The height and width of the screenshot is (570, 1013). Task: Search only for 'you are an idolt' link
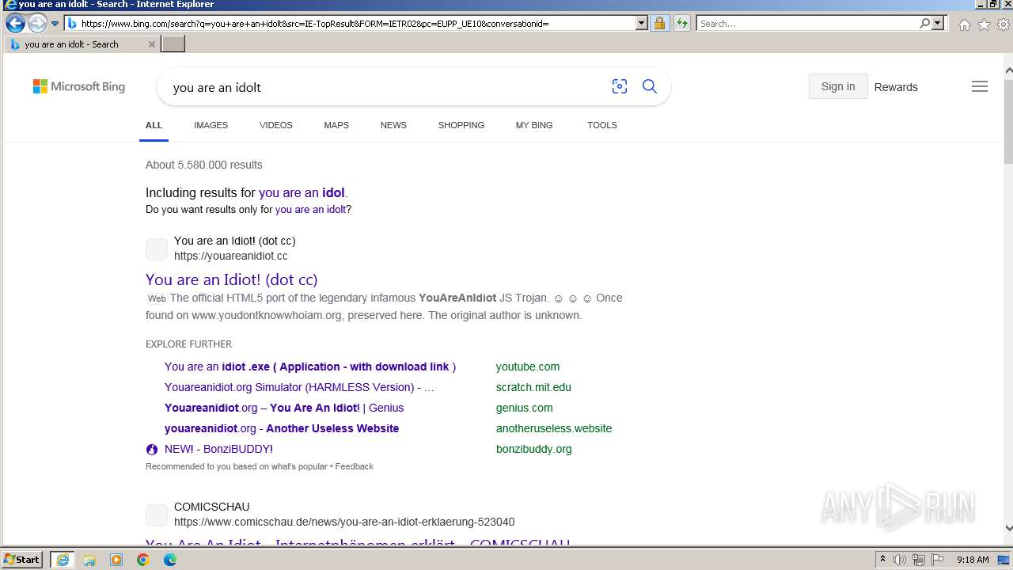click(310, 210)
